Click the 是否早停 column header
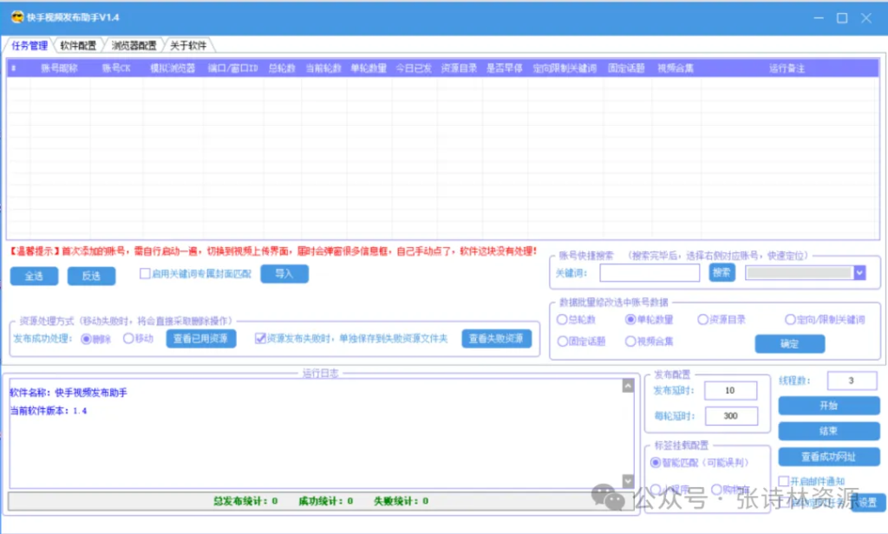 504,68
